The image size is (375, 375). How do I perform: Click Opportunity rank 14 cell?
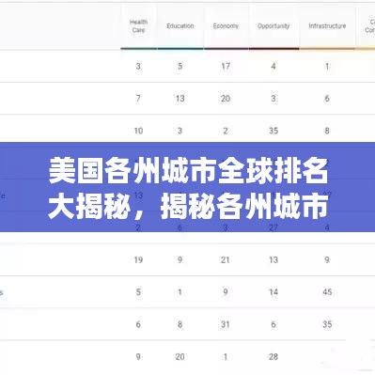[x=273, y=292]
